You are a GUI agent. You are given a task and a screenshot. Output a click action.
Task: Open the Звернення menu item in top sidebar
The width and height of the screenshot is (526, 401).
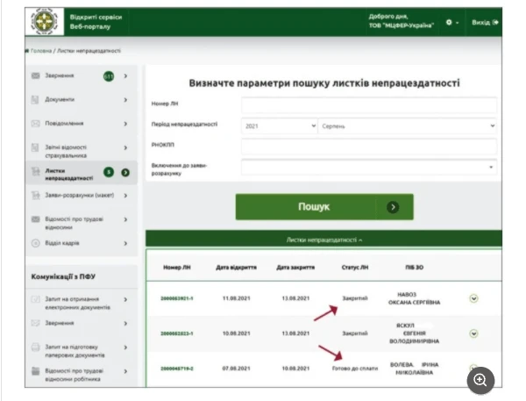(x=82, y=76)
